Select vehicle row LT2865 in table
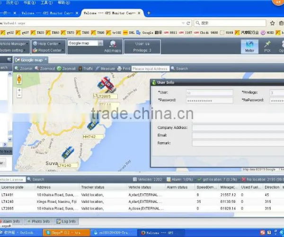284x237 pixels. (142, 209)
